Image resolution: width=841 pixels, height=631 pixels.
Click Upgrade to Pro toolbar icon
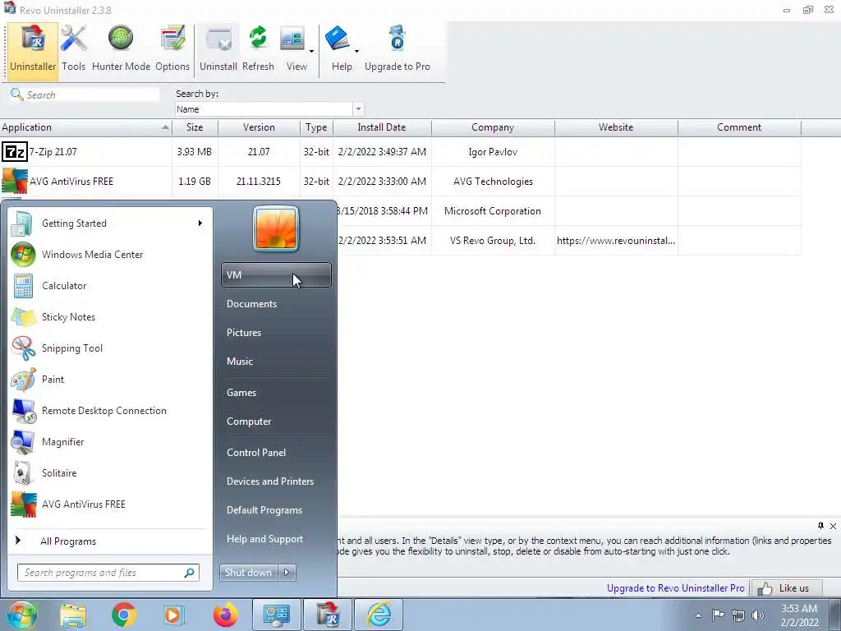coord(398,48)
